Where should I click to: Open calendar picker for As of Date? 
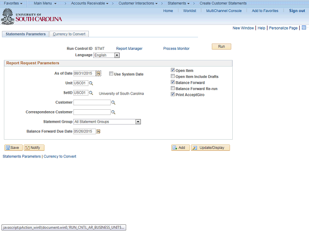point(98,73)
